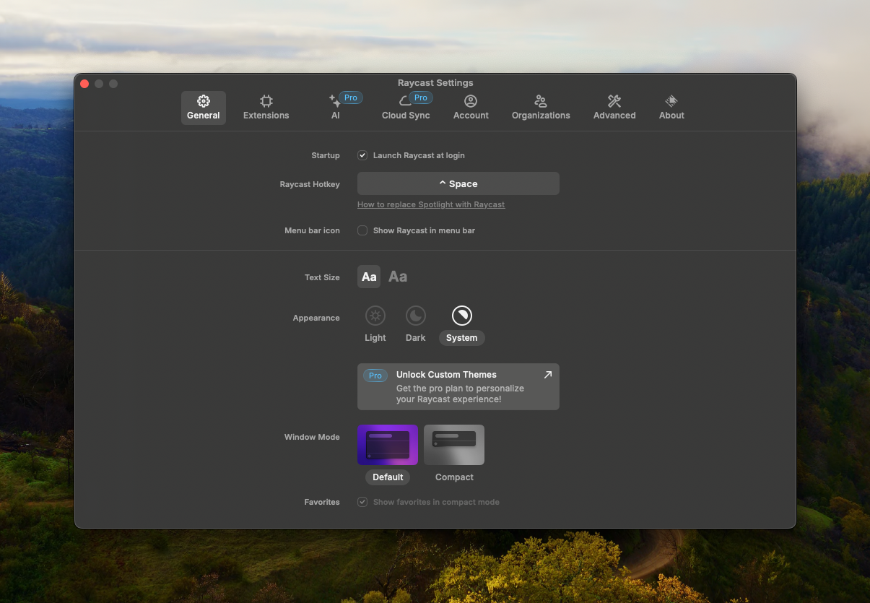
Task: Open the Extensions settings icon
Action: [266, 101]
